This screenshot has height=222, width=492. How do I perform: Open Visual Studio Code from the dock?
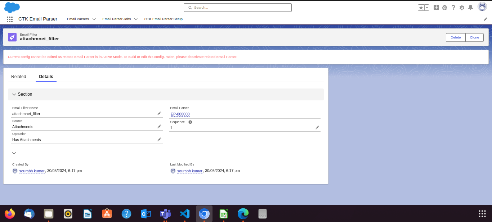pyautogui.click(x=185, y=214)
